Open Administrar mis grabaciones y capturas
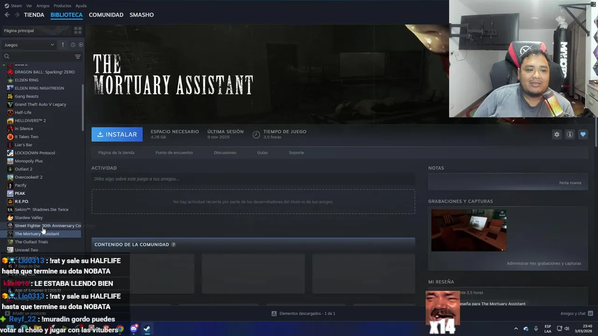 click(x=544, y=263)
